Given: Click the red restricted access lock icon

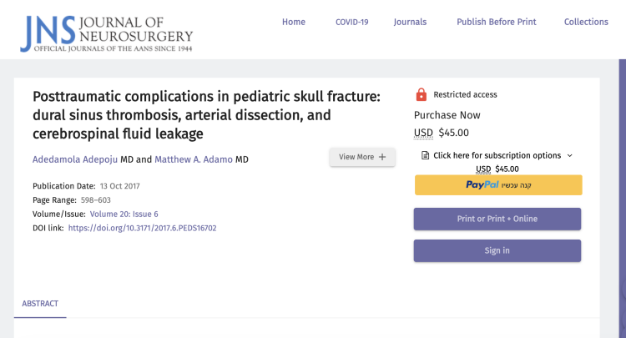Looking at the screenshot, I should 421,94.
